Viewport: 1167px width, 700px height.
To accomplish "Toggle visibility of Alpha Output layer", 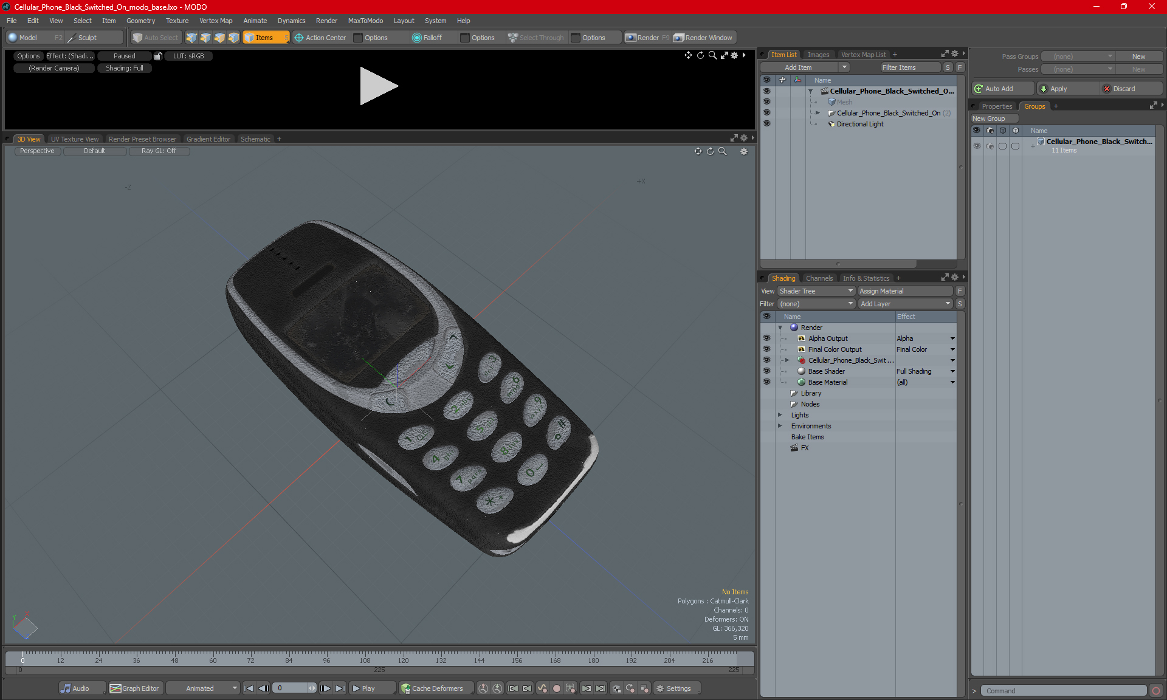I will point(766,338).
